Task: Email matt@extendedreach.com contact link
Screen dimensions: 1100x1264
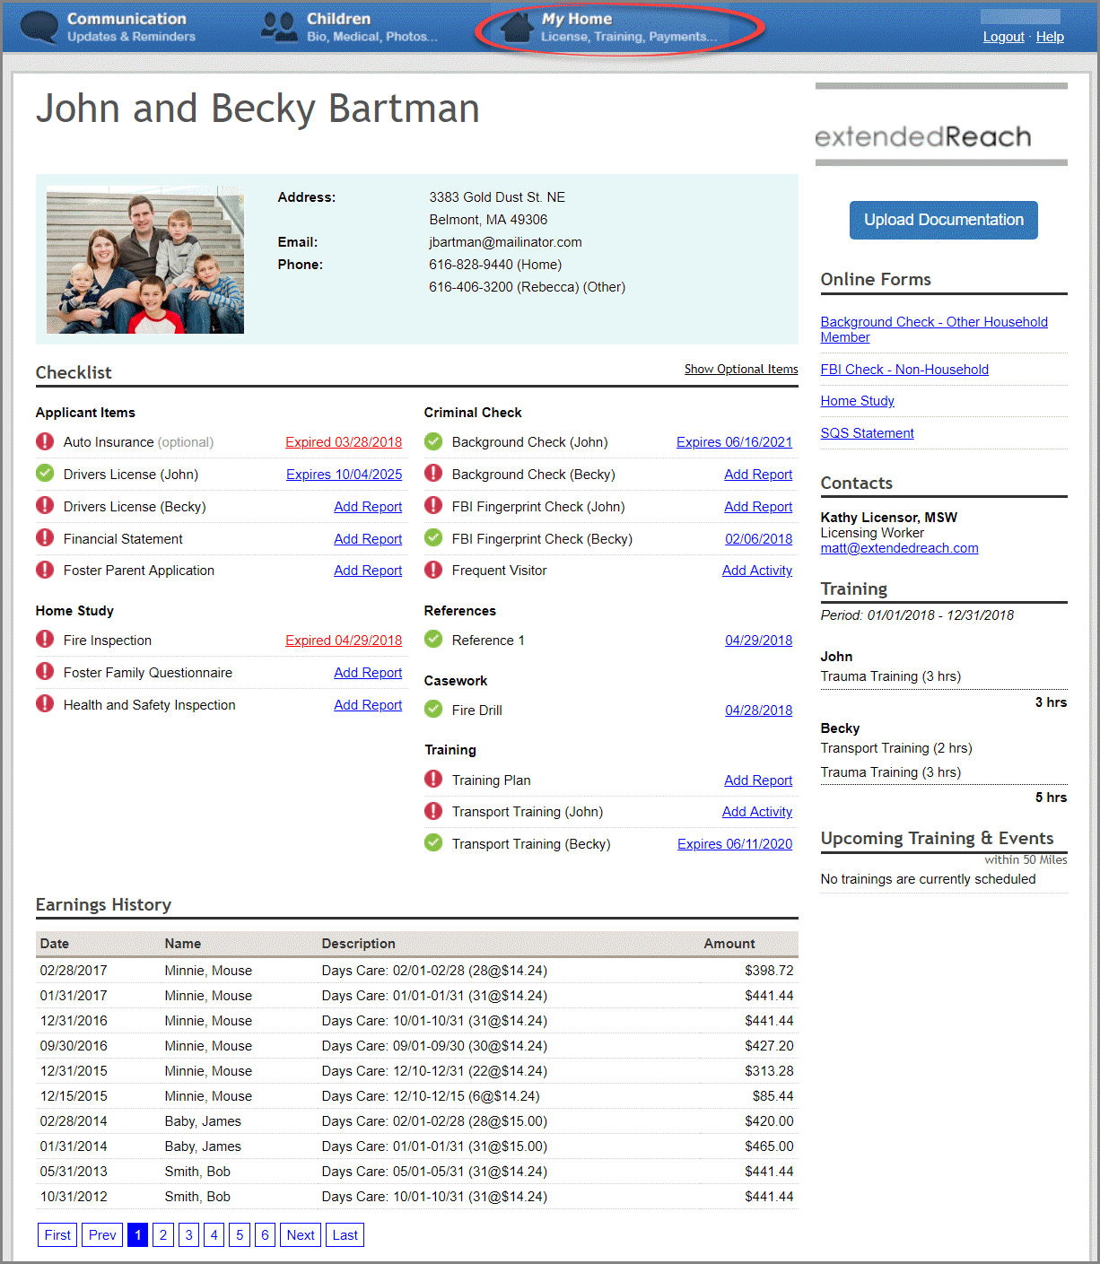Action: (899, 548)
